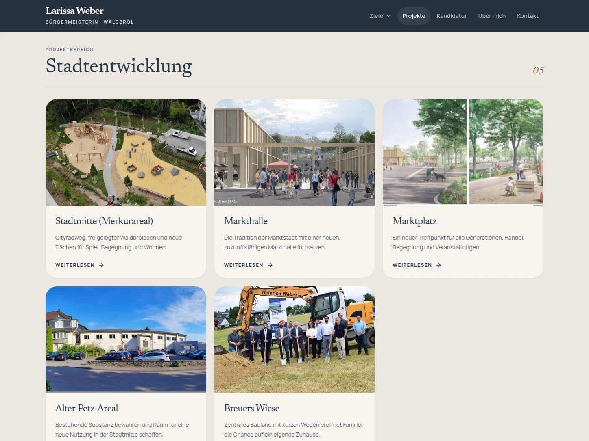Click the Projektbereich label

(70, 50)
